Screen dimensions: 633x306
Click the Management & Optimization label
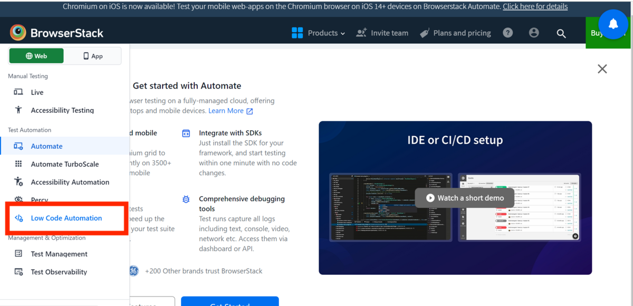tap(46, 237)
